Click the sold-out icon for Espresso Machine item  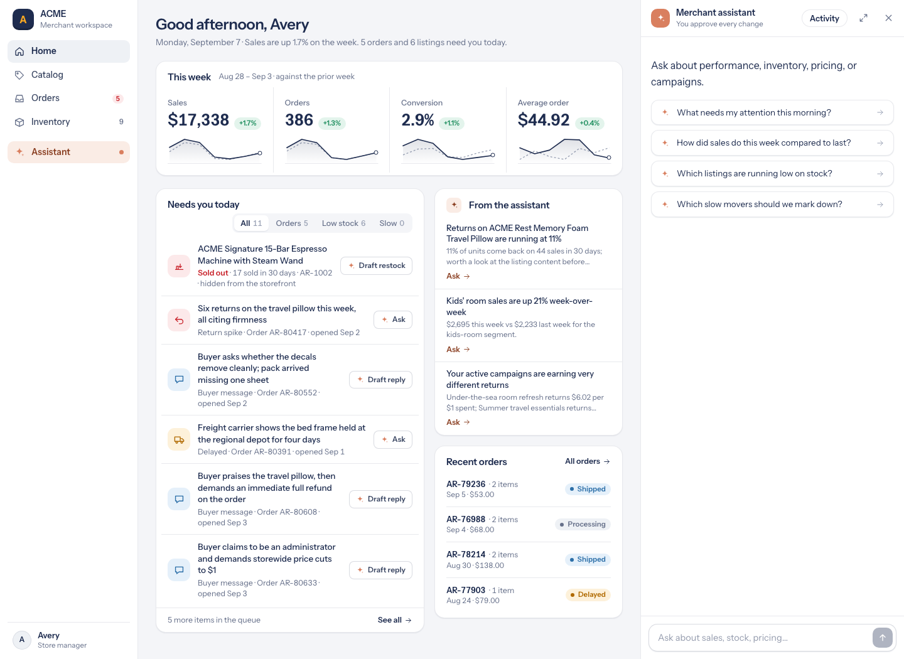click(x=179, y=266)
